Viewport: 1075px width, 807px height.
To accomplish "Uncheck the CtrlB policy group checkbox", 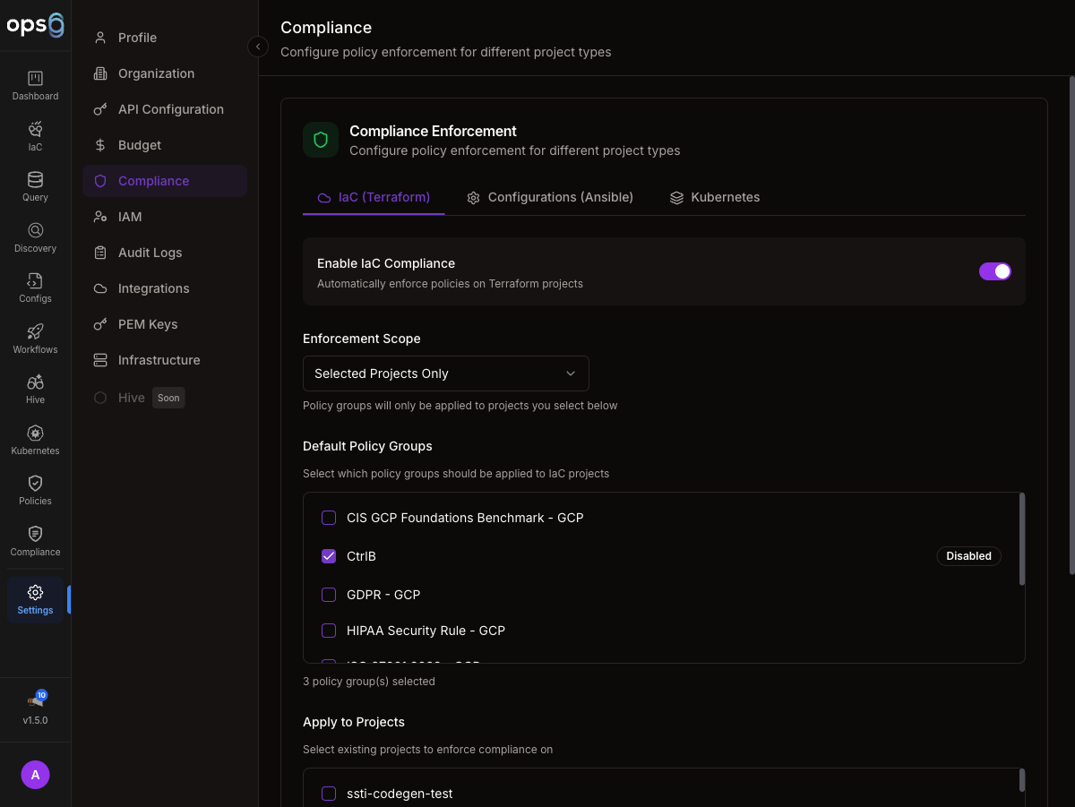I will click(x=329, y=556).
